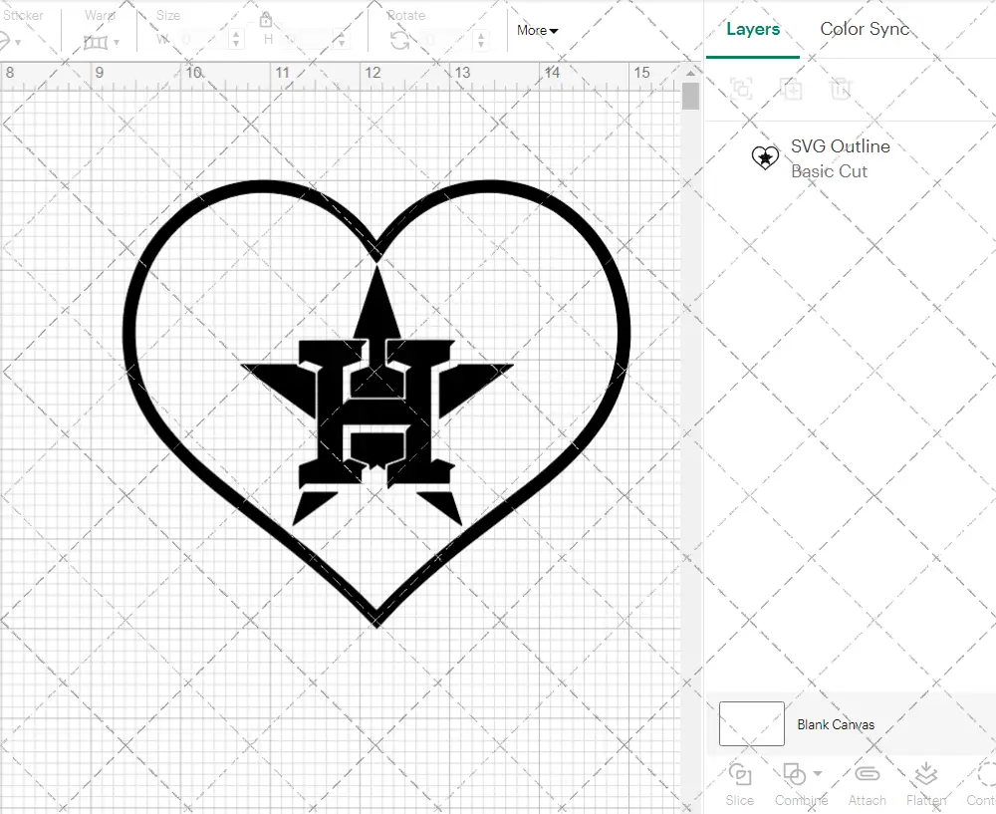Click the Blank Canvas color swatch

(751, 724)
